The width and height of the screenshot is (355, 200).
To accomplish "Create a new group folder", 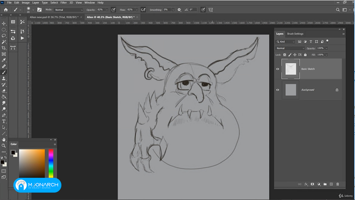I will tap(325, 184).
